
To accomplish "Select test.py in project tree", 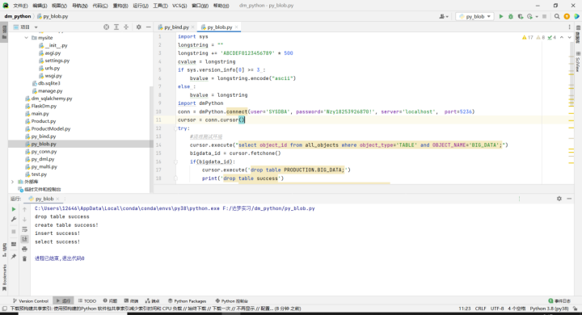I will coord(39,174).
